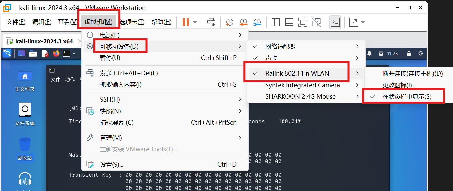This screenshot has width=453, height=191.
Task: Click the send Ctrl+Alt+Del toolbar icon
Action: point(211,22)
